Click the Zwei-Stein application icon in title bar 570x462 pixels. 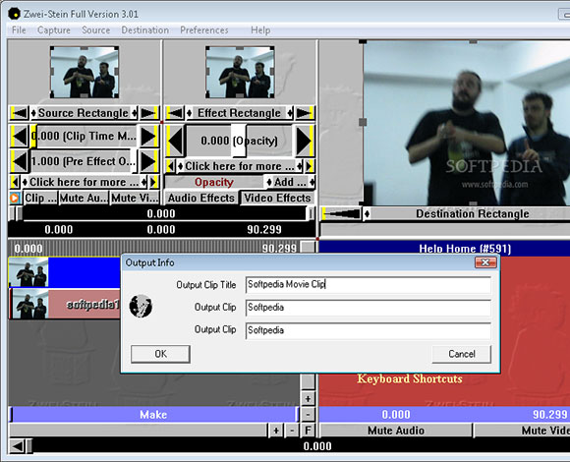pos(14,14)
